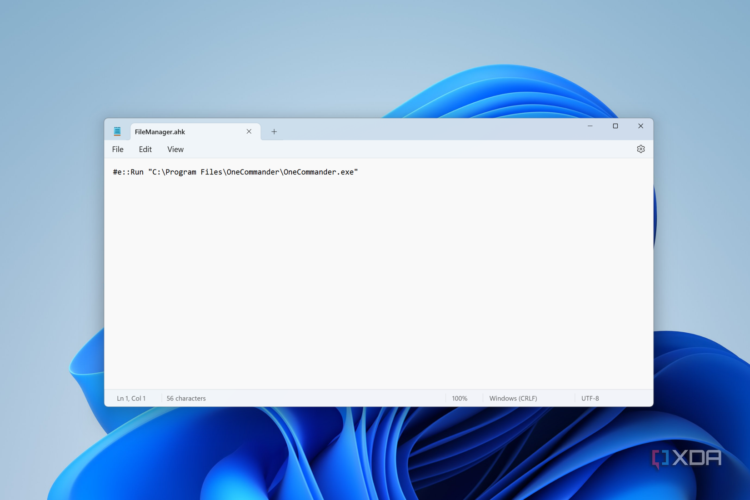Click the Windows (CRLF) line ending indicator
Screen dimensions: 750x500
tap(513, 398)
